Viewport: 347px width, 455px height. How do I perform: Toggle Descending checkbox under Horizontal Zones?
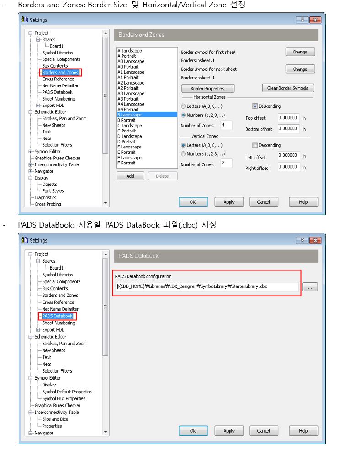point(256,106)
